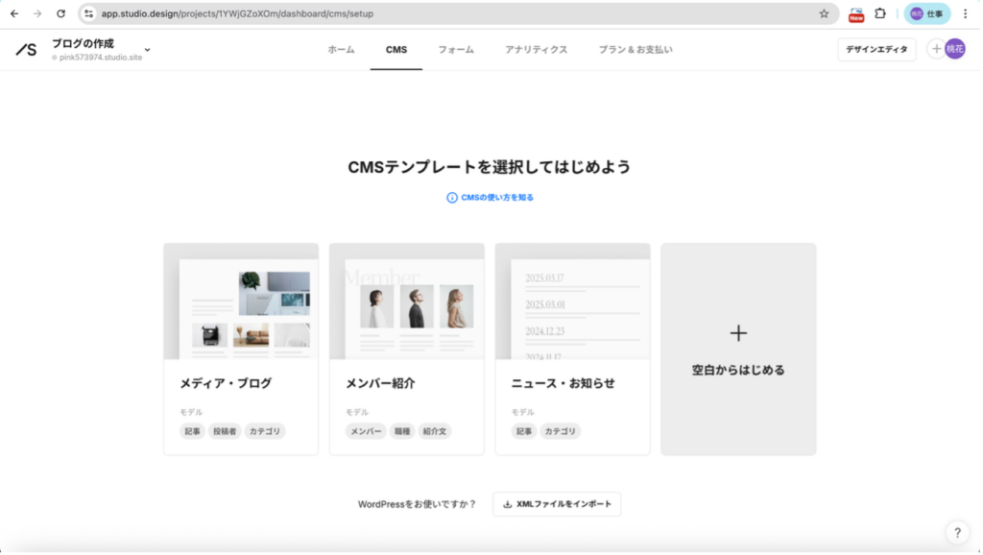Click the browser reload icon

(61, 14)
